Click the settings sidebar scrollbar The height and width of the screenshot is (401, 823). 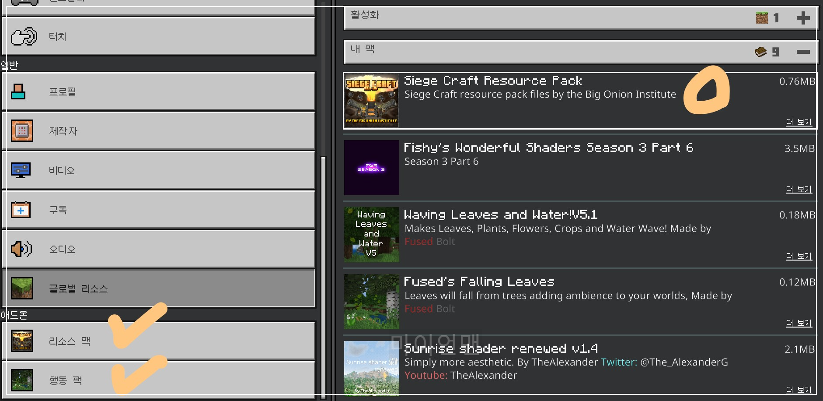pos(324,278)
